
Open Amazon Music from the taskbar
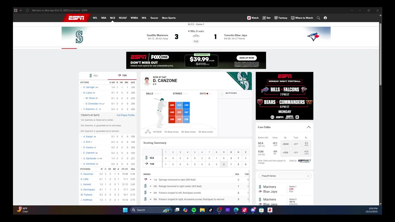(228, 210)
